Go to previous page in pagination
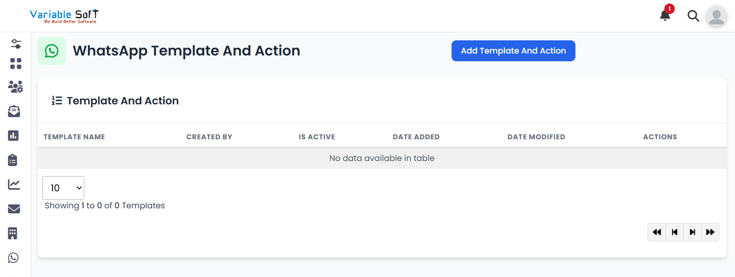The image size is (735, 277). 674,232
